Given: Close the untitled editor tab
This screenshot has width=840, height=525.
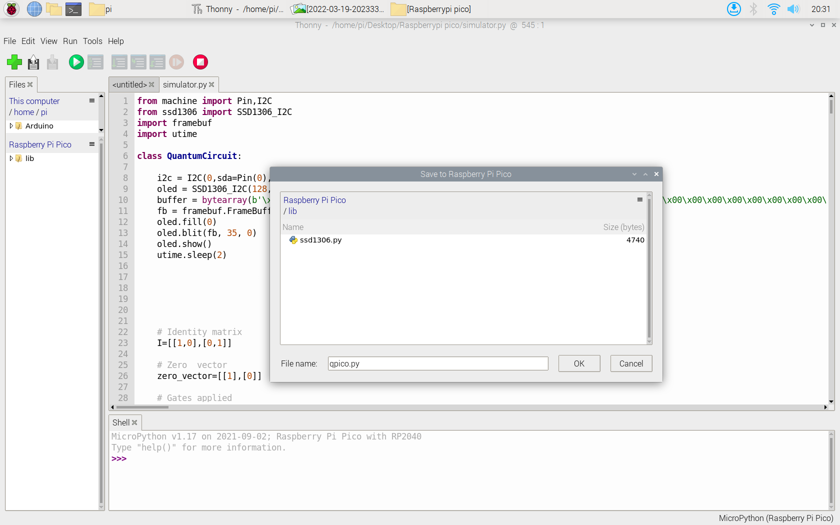Looking at the screenshot, I should tap(151, 84).
